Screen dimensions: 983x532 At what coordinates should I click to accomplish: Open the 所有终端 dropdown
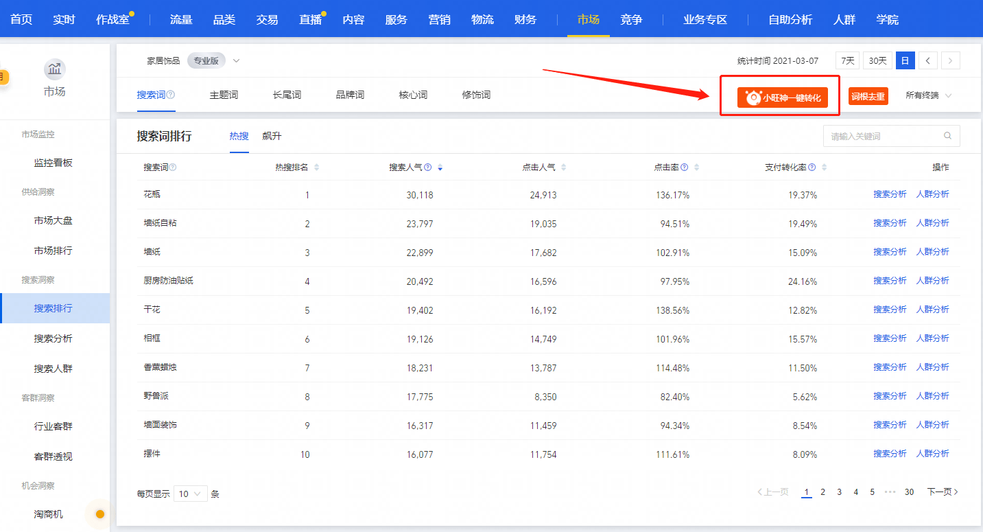click(x=929, y=95)
